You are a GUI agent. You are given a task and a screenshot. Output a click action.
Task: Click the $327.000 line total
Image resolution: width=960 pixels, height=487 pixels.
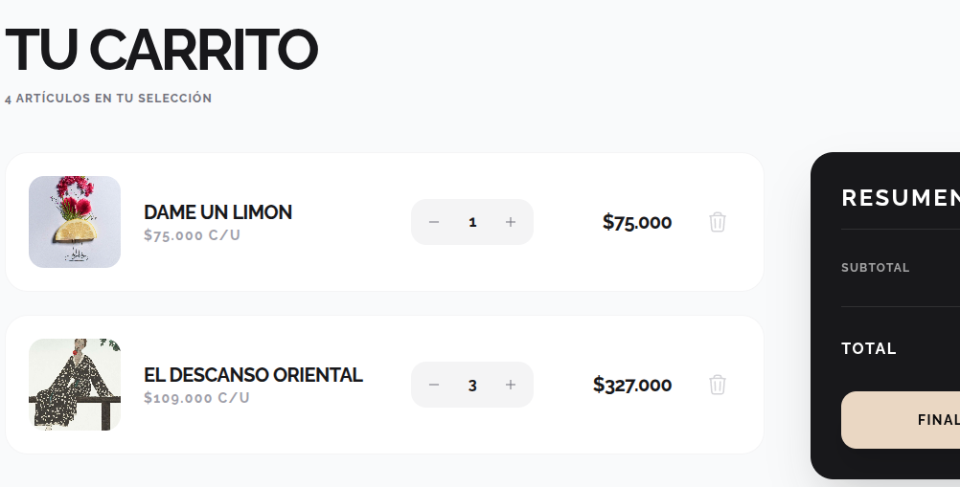tap(632, 385)
